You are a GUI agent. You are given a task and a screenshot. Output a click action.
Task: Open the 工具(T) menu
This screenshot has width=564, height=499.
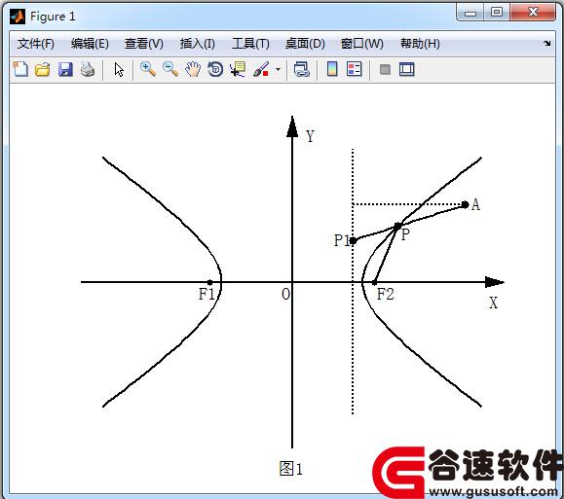click(x=250, y=44)
